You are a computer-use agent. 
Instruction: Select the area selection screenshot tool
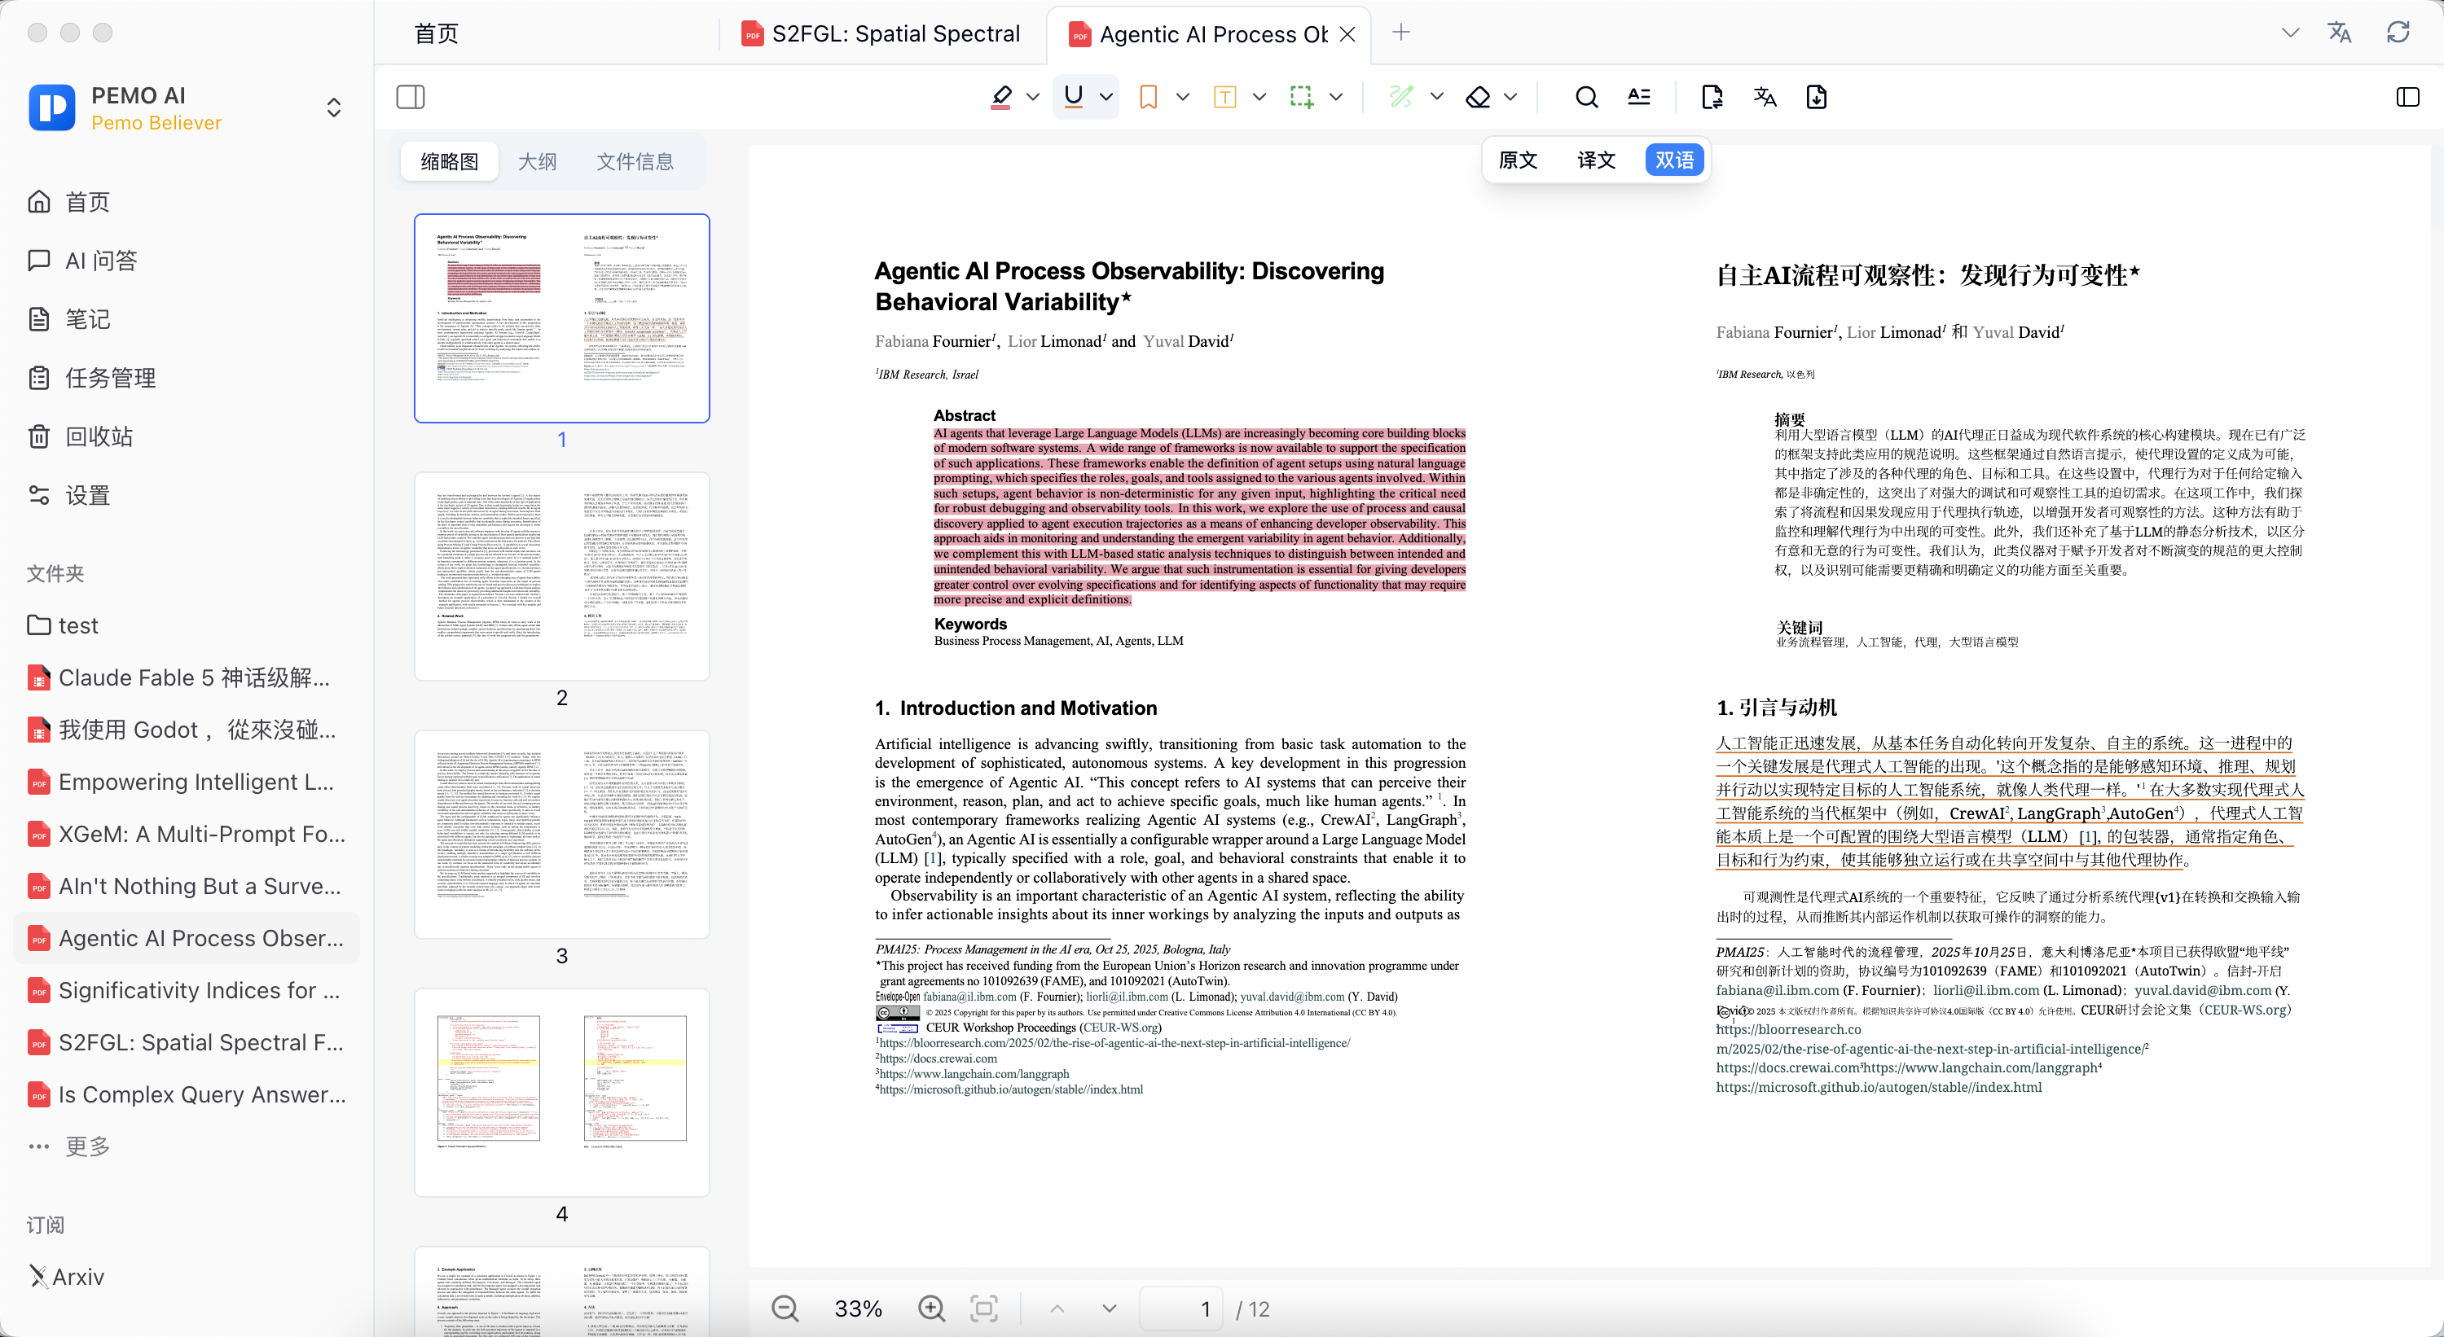[1302, 97]
